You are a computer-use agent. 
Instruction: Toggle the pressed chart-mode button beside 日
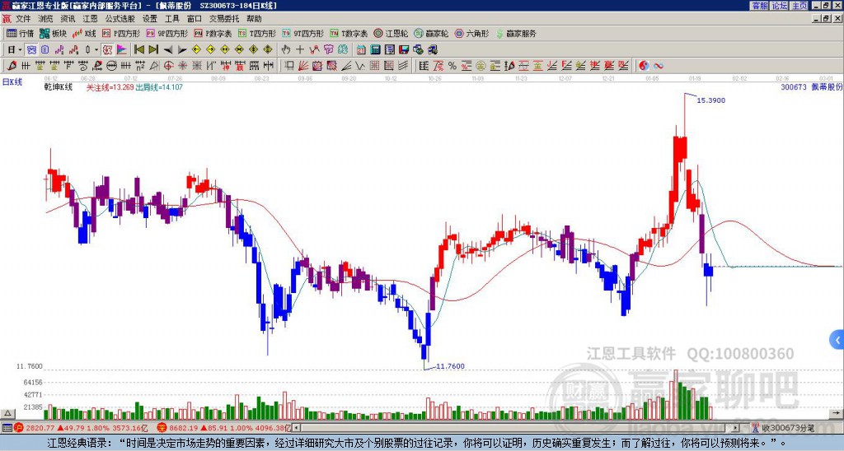coord(31,50)
